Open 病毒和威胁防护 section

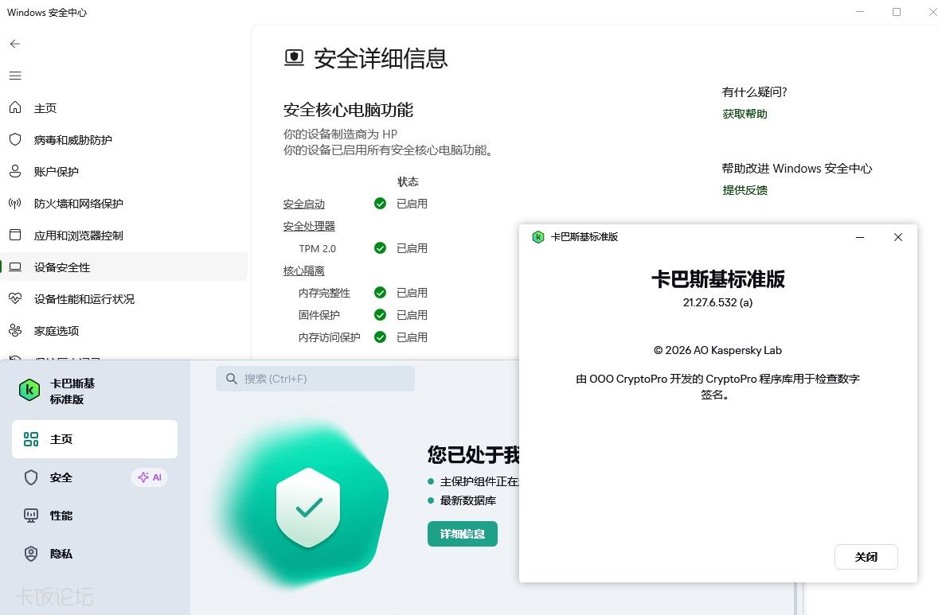(73, 140)
